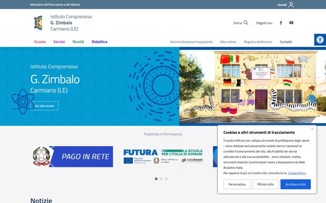Visit the school's Facebook page icon
Image resolution: width=326 pixels, height=203 pixels.
click(281, 23)
